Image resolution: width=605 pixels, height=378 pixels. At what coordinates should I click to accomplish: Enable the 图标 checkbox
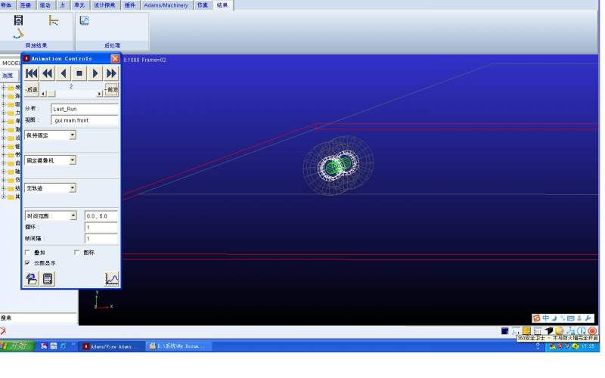(76, 253)
